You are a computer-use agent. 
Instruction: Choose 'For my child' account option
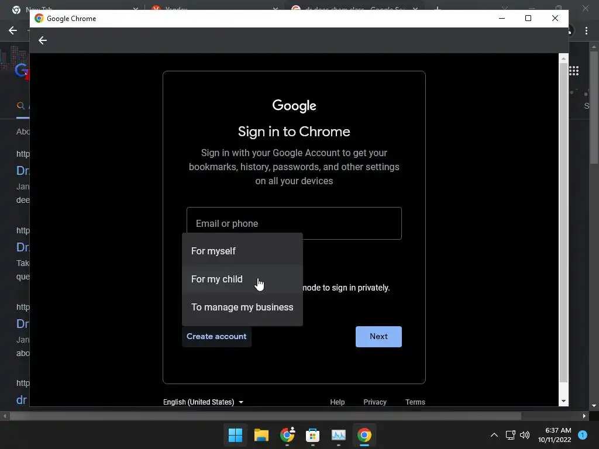242,279
